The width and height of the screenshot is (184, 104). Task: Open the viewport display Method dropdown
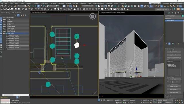click(176, 79)
